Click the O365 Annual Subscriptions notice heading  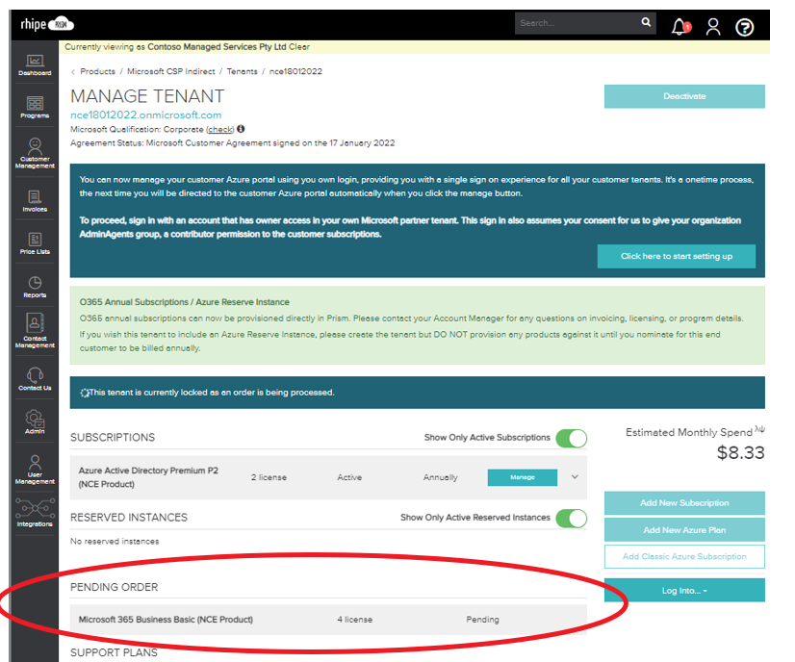(185, 302)
